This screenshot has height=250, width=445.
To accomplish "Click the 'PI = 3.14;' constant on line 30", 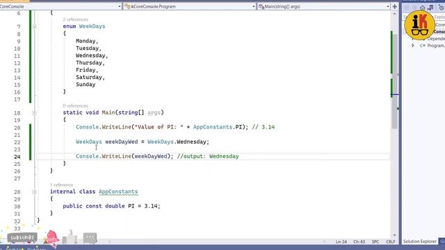I will [144, 206].
